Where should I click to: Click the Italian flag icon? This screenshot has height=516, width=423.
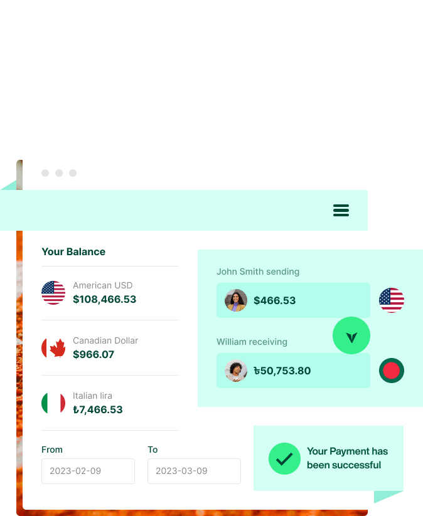coord(53,403)
